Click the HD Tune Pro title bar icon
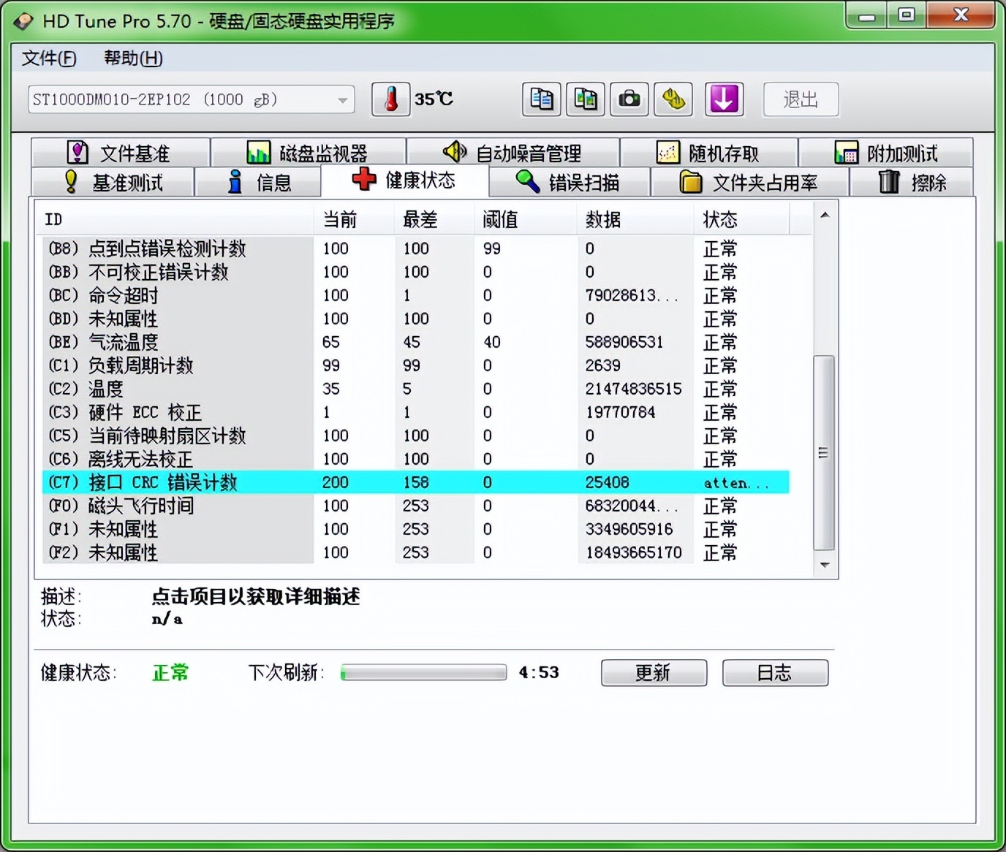 point(23,20)
